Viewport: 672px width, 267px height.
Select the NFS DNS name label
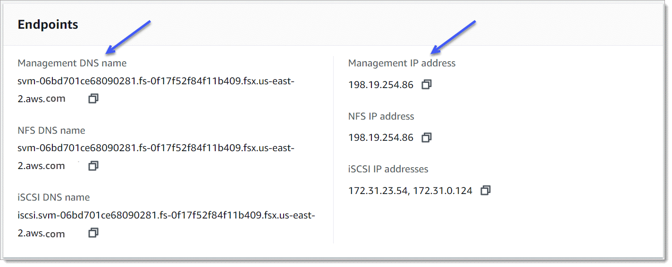pyautogui.click(x=51, y=130)
